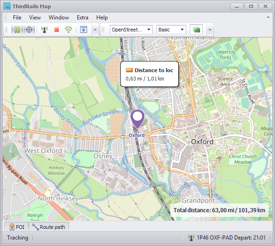Click the 1P46 OXF-PAD Depart status text
The height and width of the screenshot is (246, 275).
[231, 238]
